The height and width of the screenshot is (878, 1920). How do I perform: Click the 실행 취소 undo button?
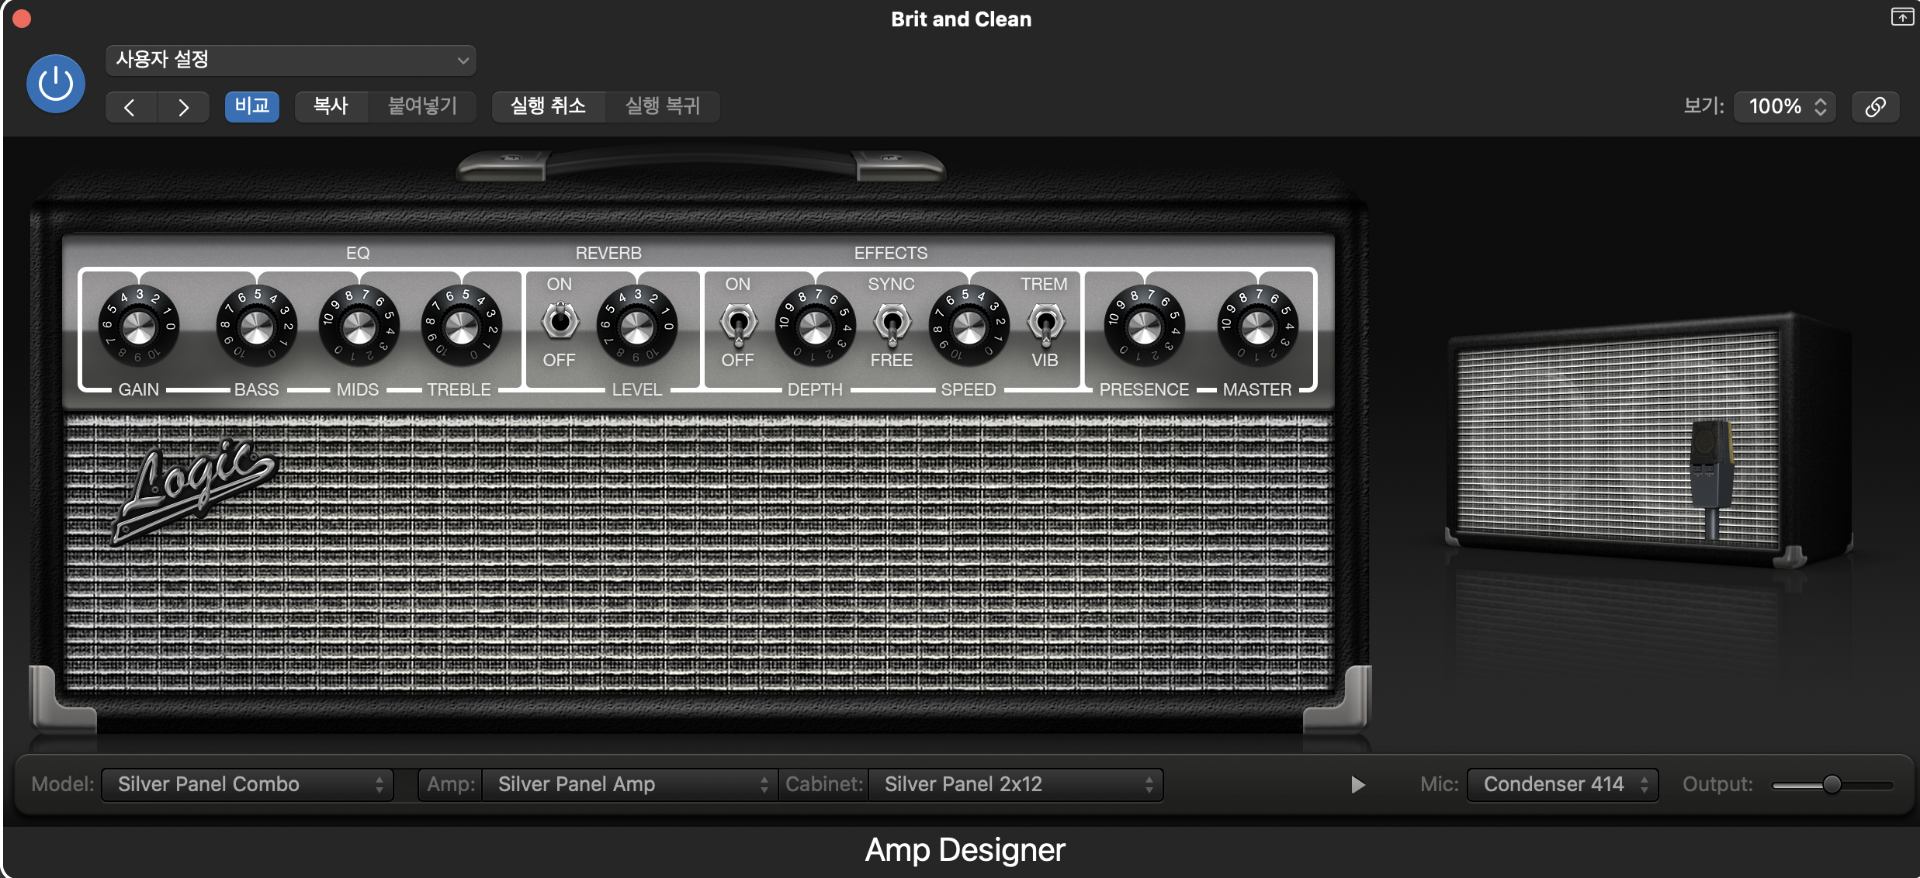pyautogui.click(x=548, y=106)
